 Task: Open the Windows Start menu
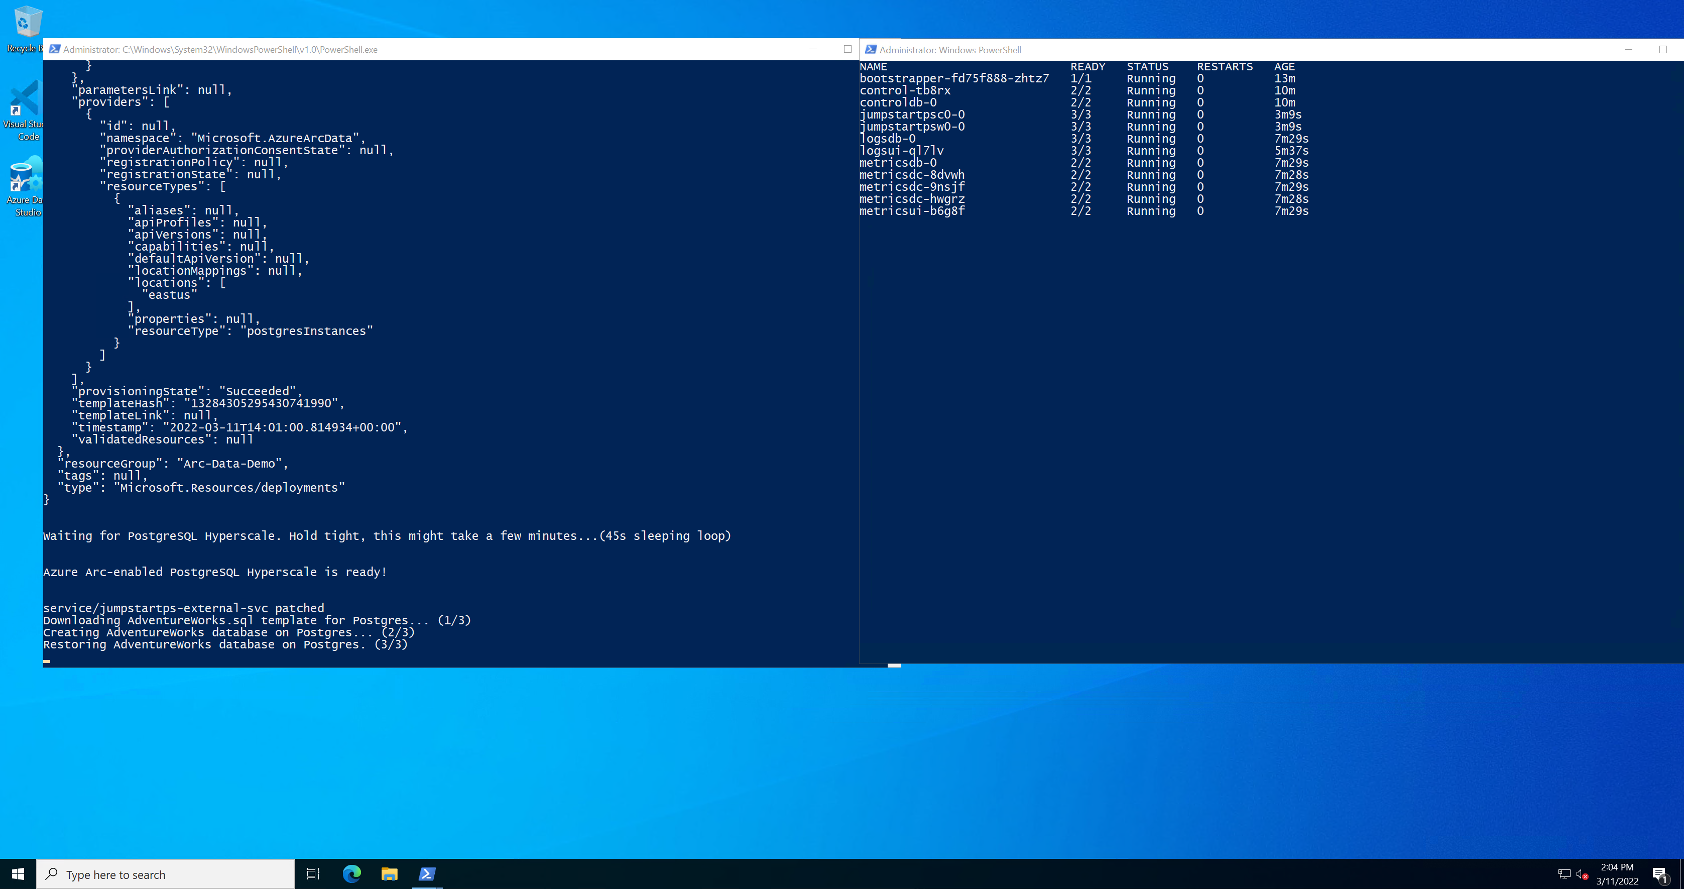(x=18, y=874)
